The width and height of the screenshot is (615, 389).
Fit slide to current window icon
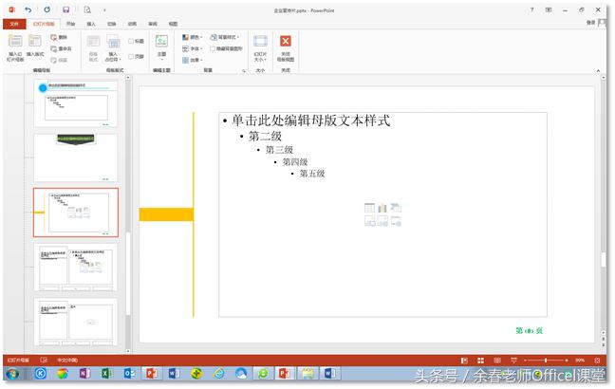pyautogui.click(x=597, y=360)
